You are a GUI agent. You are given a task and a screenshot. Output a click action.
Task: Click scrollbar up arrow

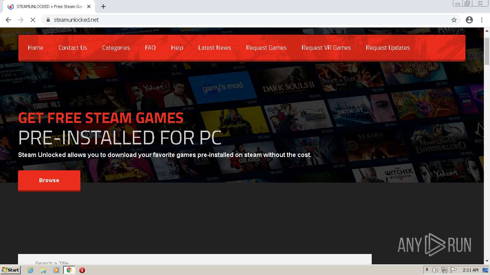coord(487,31)
